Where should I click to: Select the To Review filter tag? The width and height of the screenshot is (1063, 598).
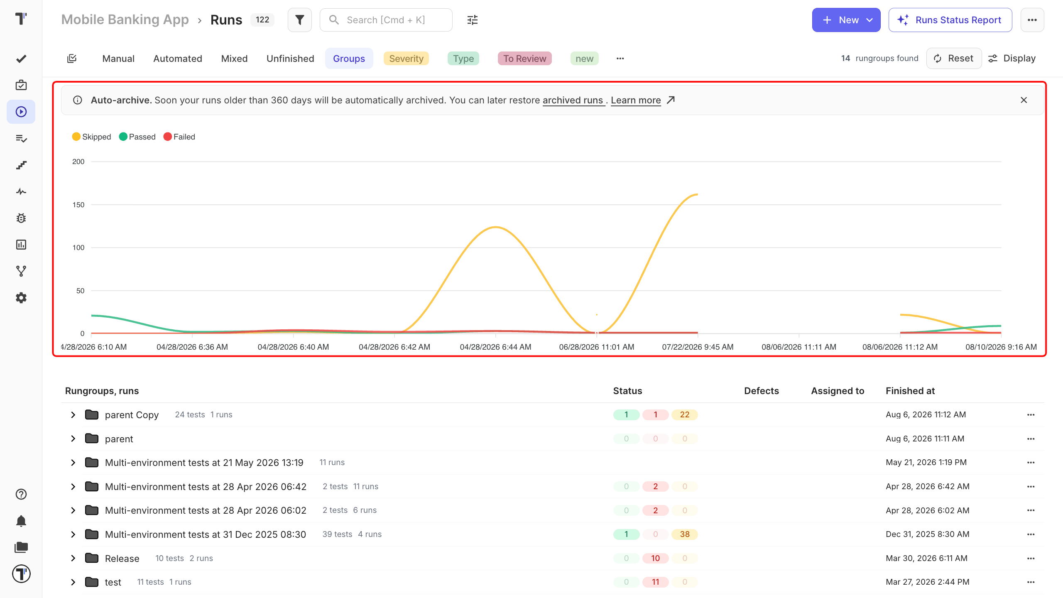pyautogui.click(x=525, y=59)
